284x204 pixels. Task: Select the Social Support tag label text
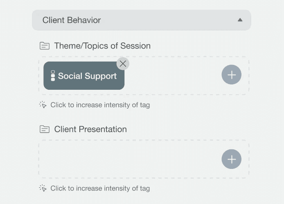(x=87, y=76)
